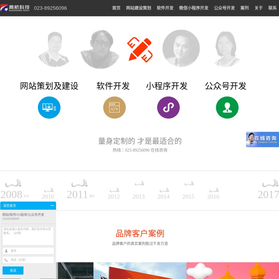The height and width of the screenshot is (279, 279).
Task: Click the 品牌客户的真实案列胜过千言万语 subtitle
Action: click(x=140, y=243)
